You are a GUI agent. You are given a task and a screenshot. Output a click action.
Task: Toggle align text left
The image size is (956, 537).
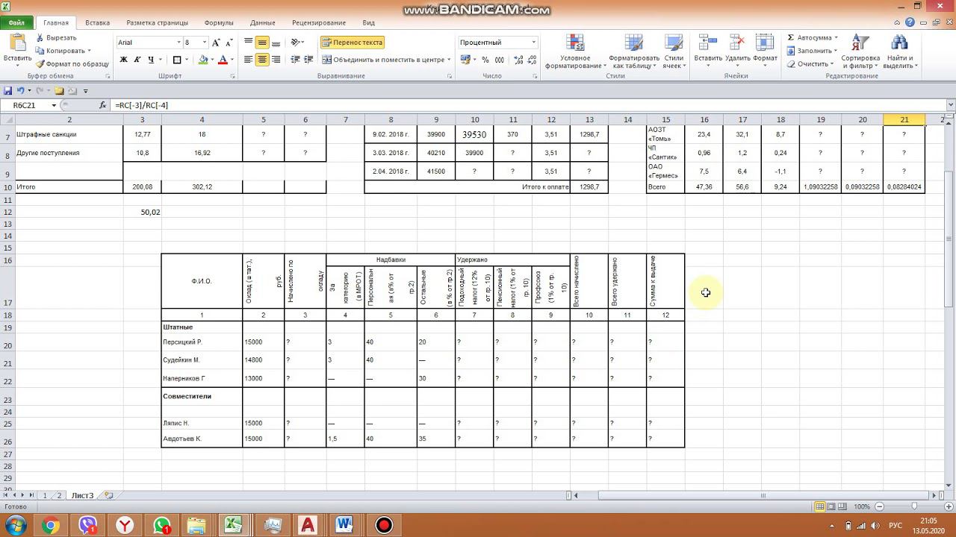pos(249,60)
